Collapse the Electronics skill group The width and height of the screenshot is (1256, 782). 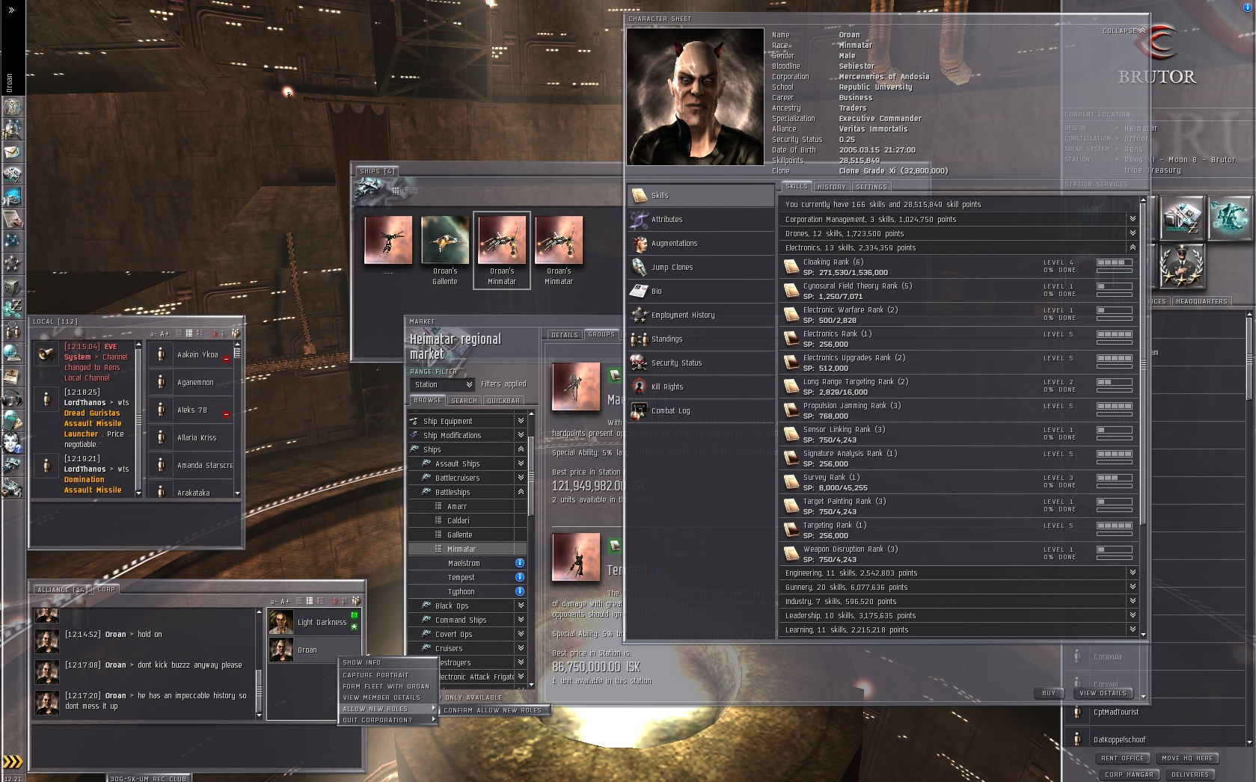pyautogui.click(x=1133, y=247)
